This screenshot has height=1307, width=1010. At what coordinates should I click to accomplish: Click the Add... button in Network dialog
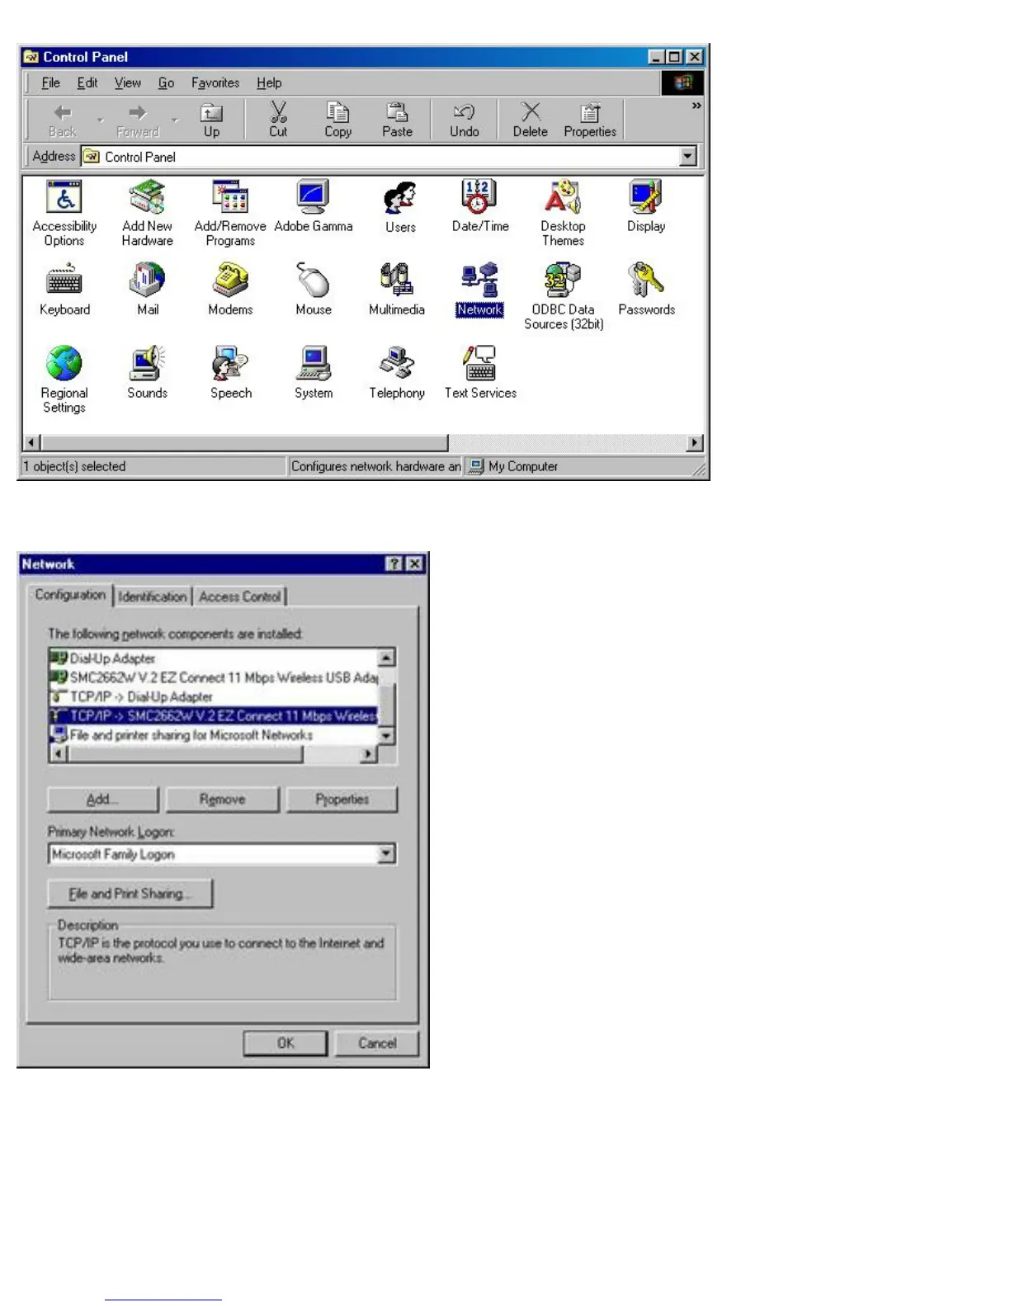pyautogui.click(x=103, y=799)
